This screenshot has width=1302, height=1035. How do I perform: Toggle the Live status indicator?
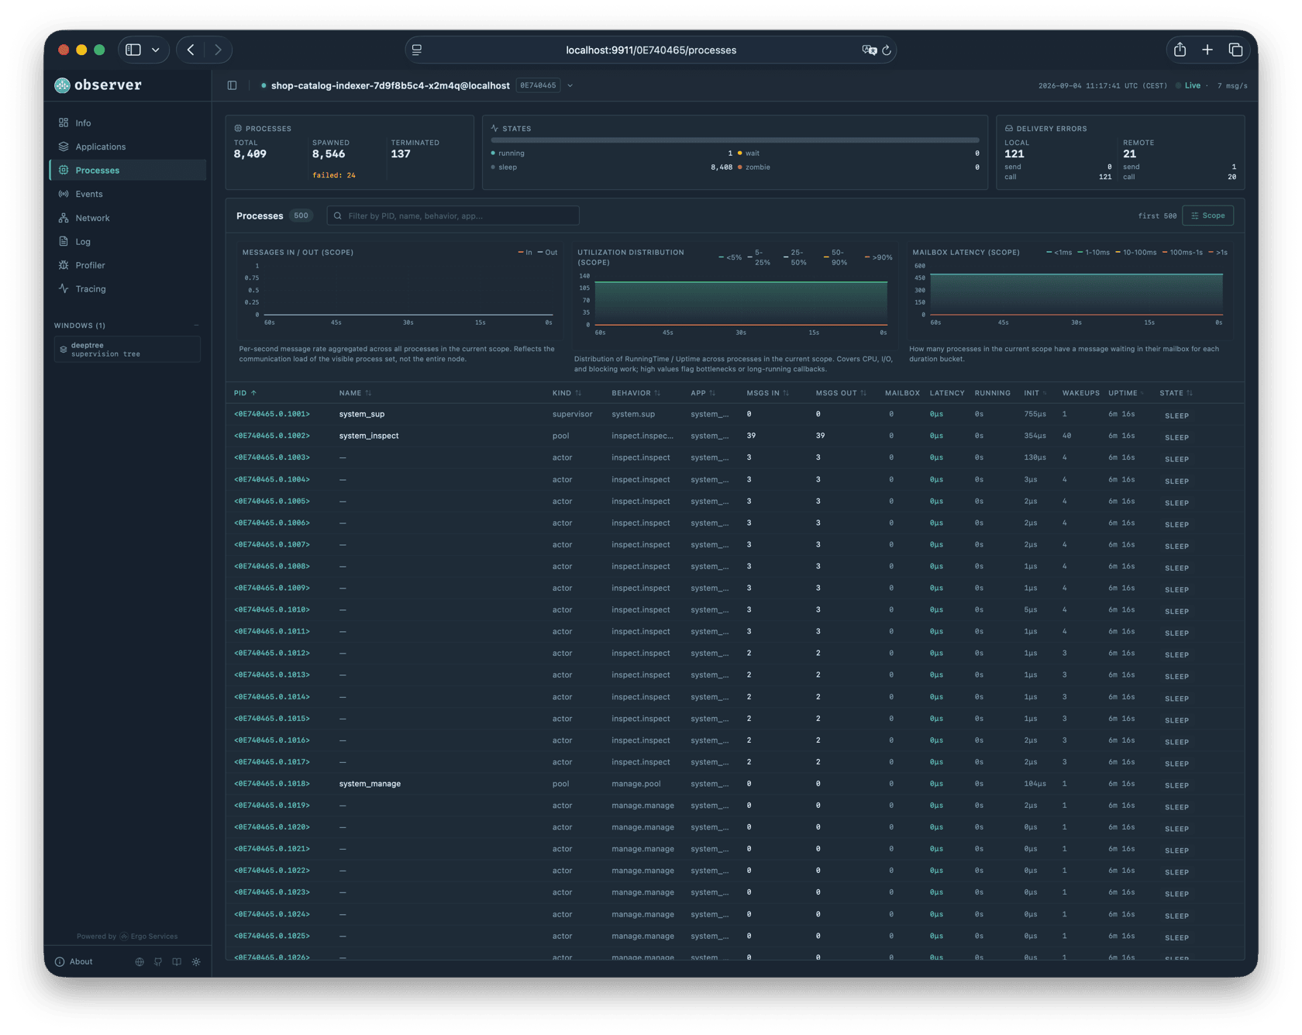point(1188,85)
